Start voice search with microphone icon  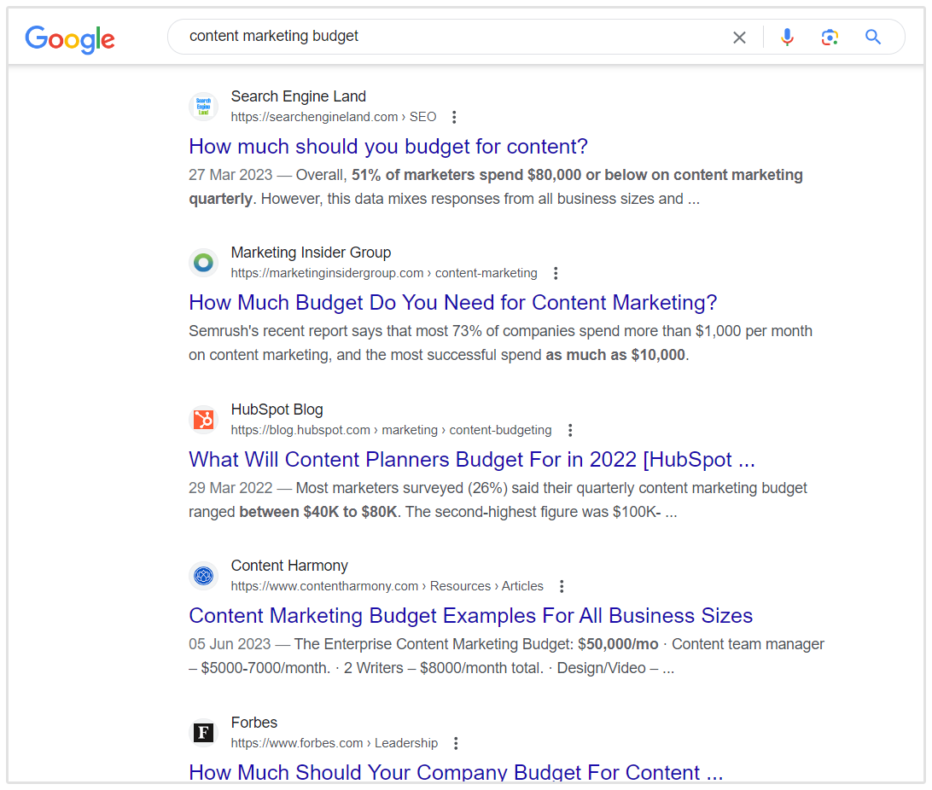point(787,38)
